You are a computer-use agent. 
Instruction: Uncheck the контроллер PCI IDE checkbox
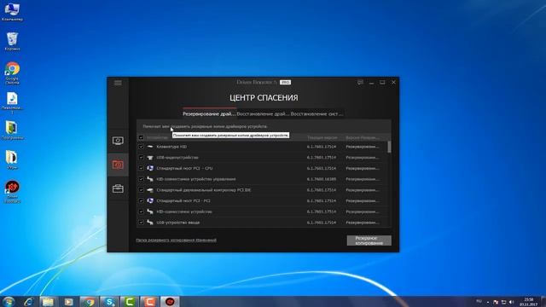click(141, 190)
